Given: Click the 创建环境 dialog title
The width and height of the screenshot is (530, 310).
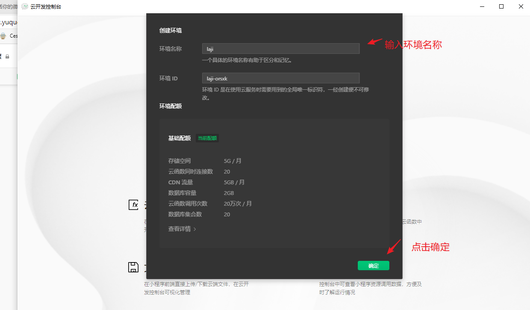Looking at the screenshot, I should click(x=171, y=30).
